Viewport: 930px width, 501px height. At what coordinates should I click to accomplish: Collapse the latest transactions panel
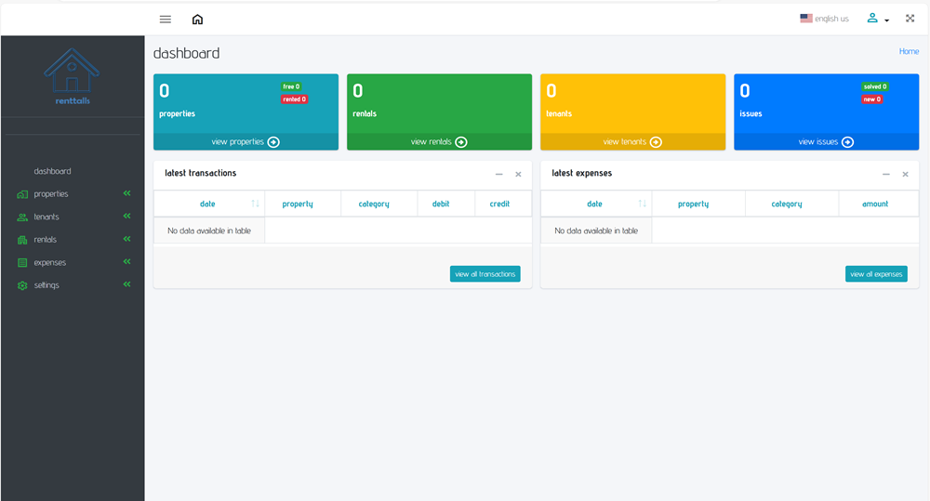499,174
